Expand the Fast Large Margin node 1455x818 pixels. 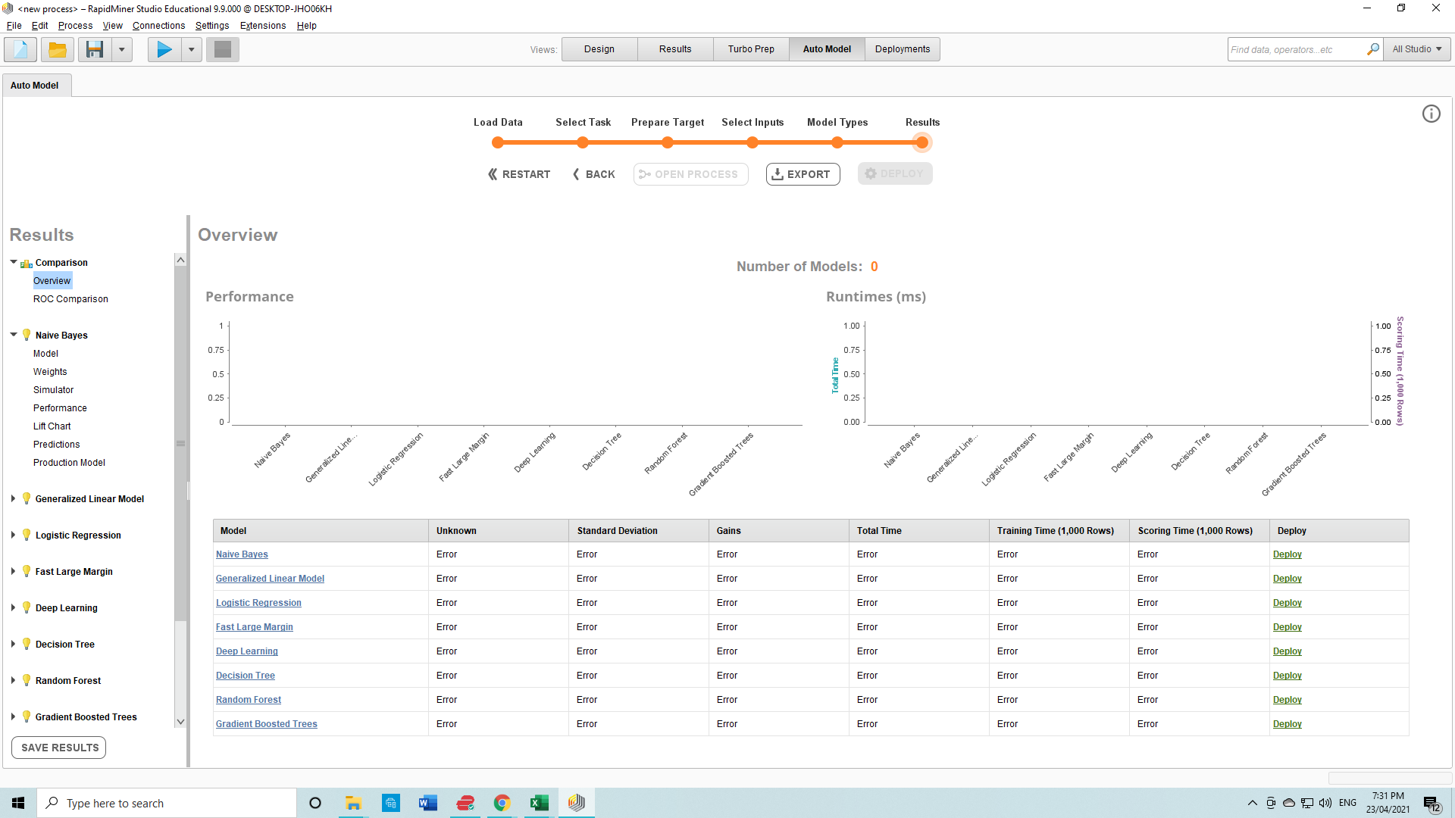(x=14, y=571)
